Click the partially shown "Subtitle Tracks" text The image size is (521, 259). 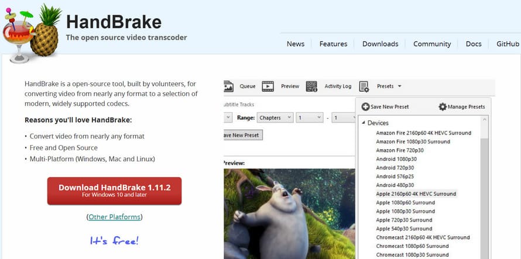pos(239,105)
